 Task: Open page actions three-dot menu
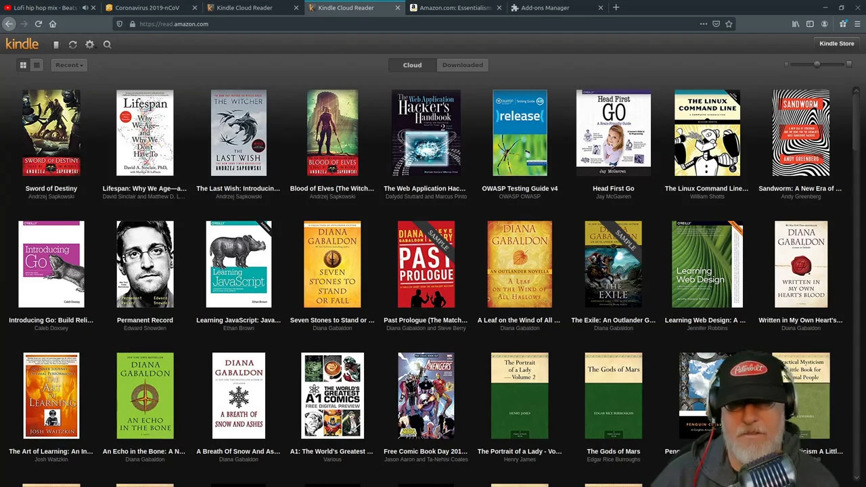704,24
